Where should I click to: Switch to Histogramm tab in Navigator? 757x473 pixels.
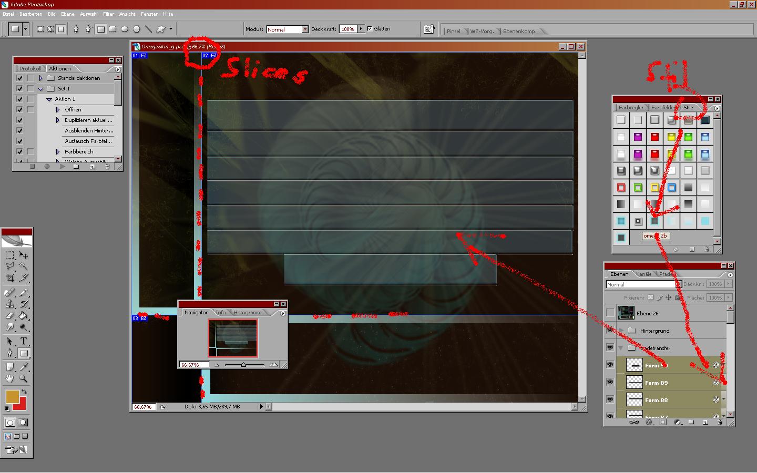click(247, 312)
